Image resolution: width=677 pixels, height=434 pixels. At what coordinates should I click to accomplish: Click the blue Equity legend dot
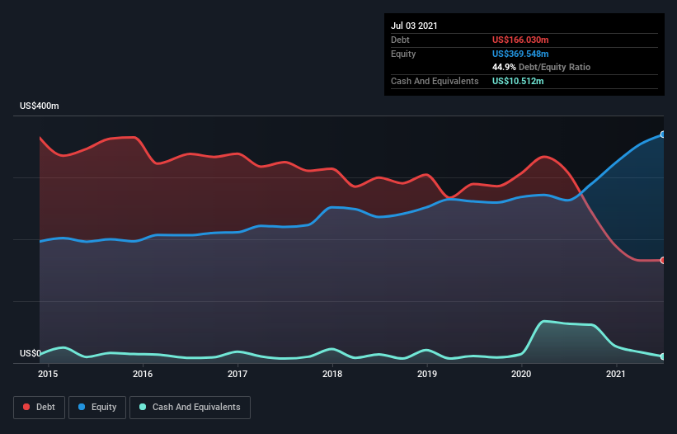click(x=82, y=407)
